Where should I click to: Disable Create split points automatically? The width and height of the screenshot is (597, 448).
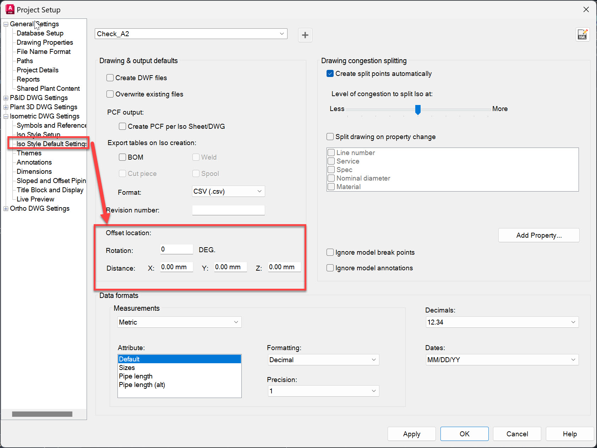point(330,73)
